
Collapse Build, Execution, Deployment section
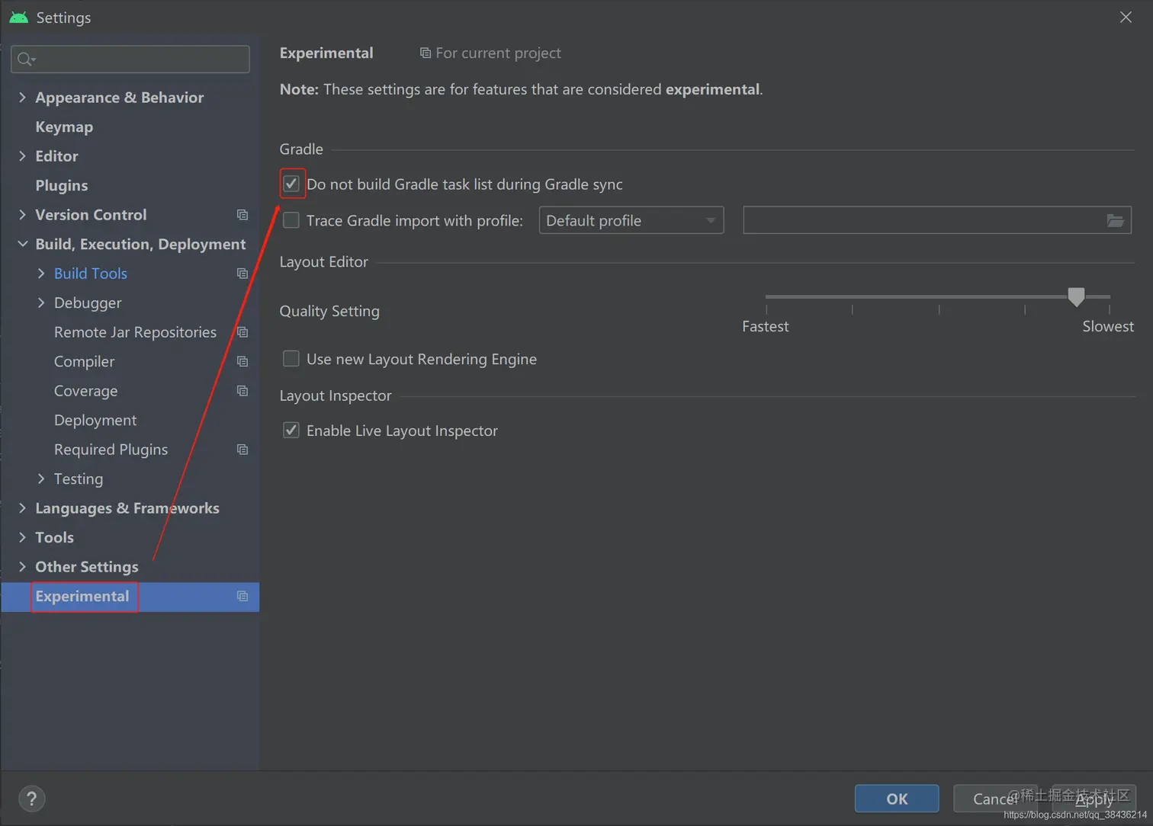pyautogui.click(x=22, y=244)
